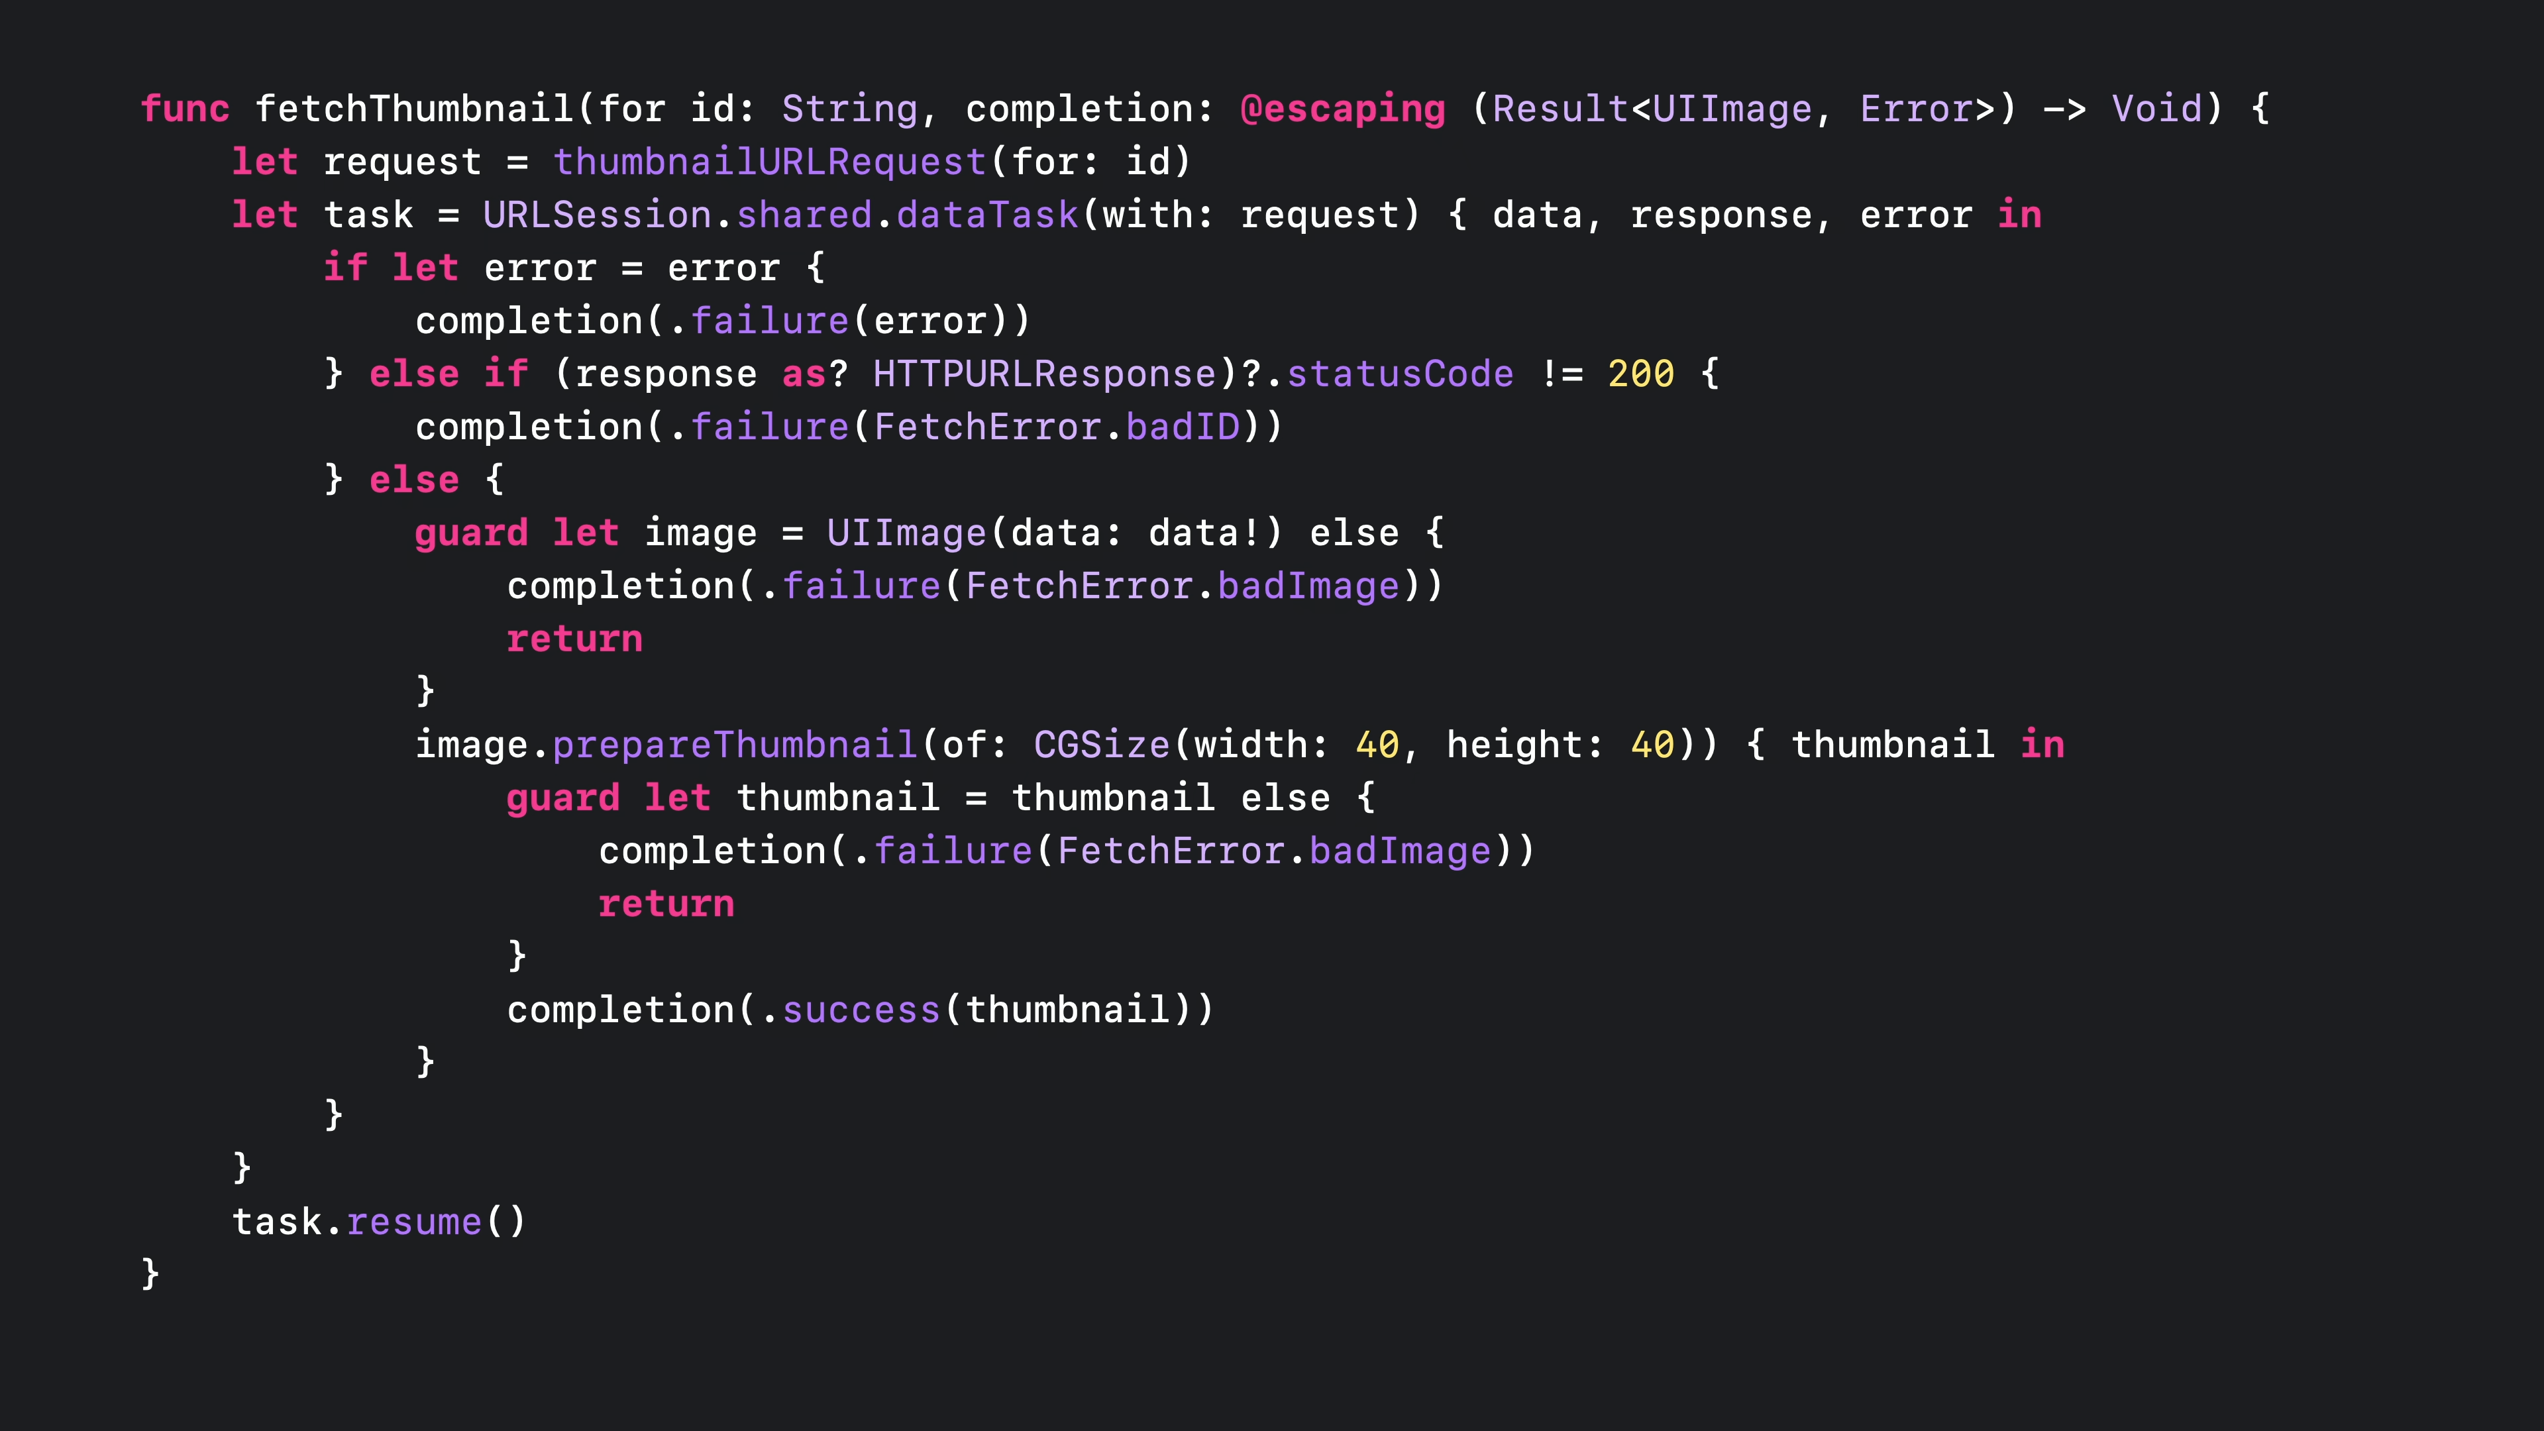Click Result type in completion signature
The width and height of the screenshot is (2544, 1431).
click(1560, 109)
